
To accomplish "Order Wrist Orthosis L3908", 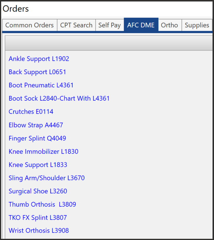I will point(39,231).
